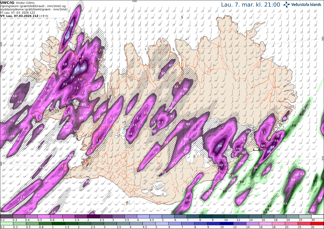Viewport: 324px width, 229px height.
Task: Pick the white 30 swatch in snow legend
Action: pos(317,216)
